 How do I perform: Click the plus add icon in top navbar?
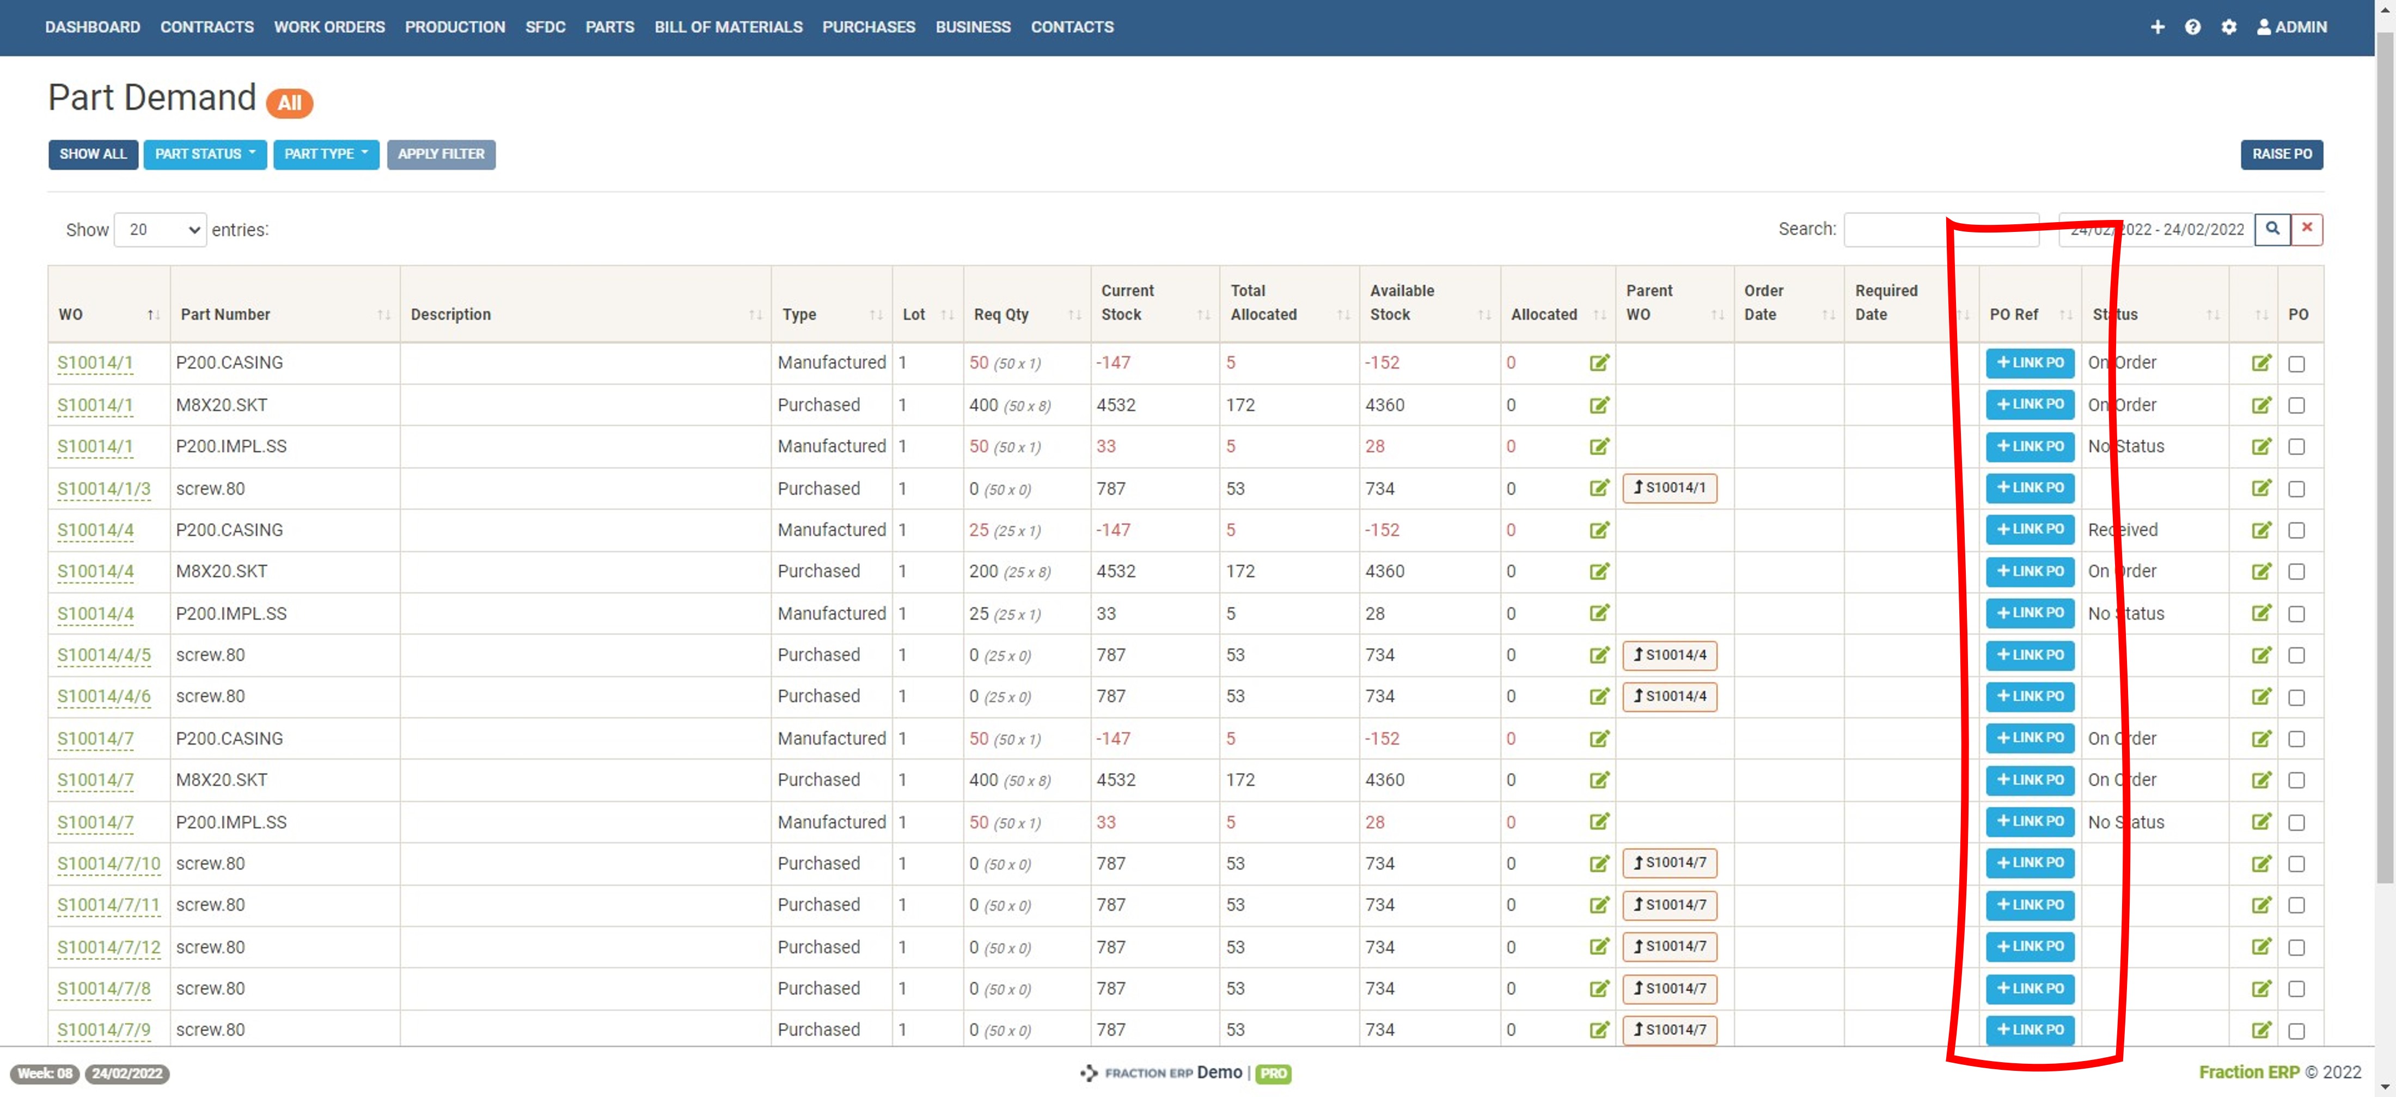click(x=2157, y=27)
